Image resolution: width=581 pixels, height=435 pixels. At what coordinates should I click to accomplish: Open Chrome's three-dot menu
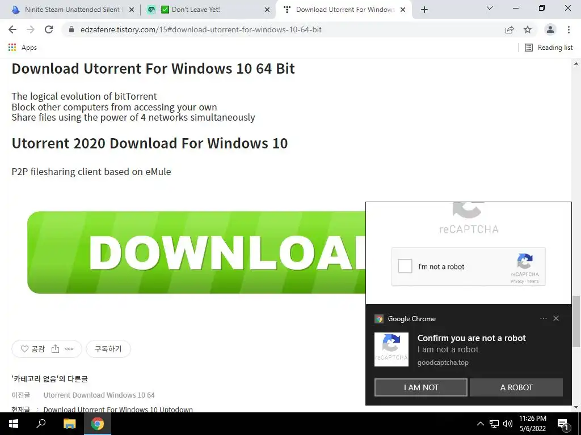569,29
